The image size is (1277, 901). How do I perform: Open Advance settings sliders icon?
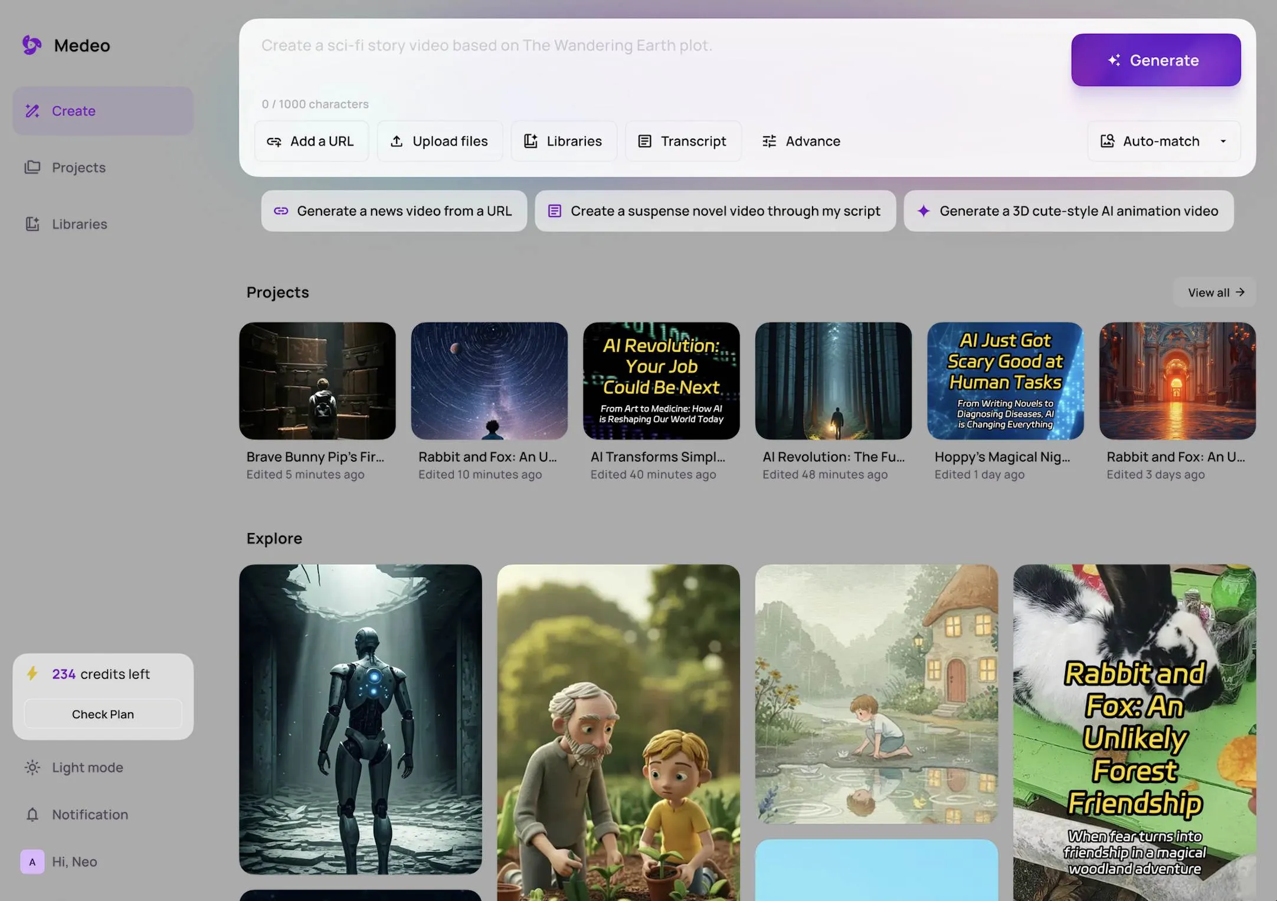tap(769, 142)
